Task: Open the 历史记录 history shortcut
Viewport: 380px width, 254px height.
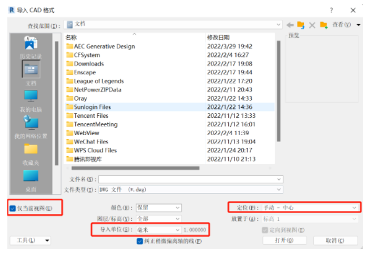Action: click(x=31, y=47)
